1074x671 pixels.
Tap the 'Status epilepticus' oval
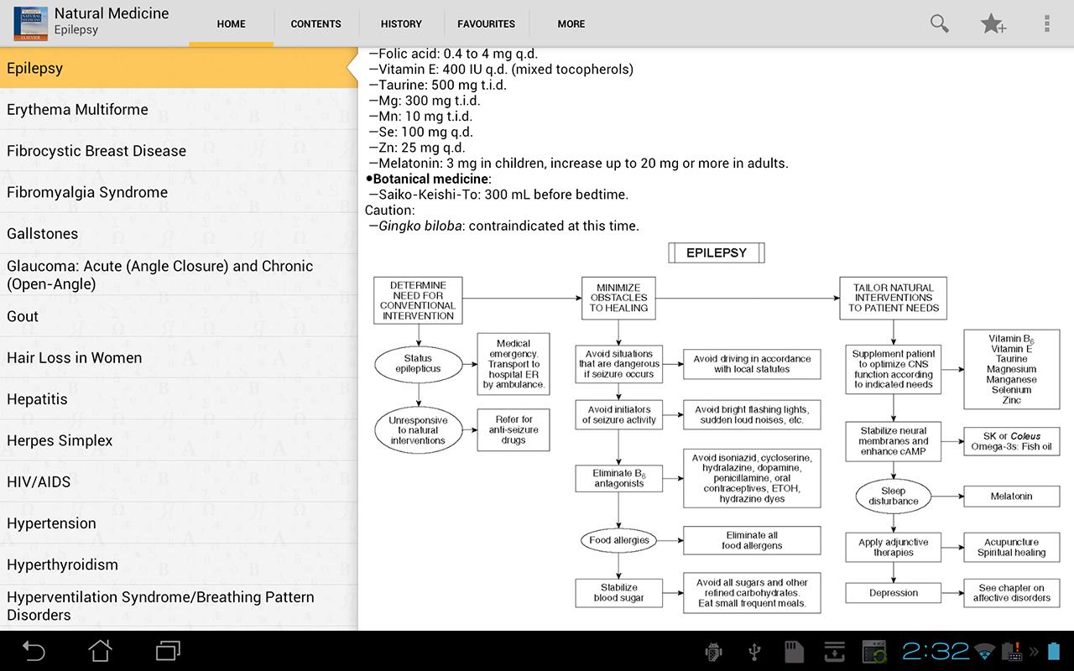tap(418, 364)
